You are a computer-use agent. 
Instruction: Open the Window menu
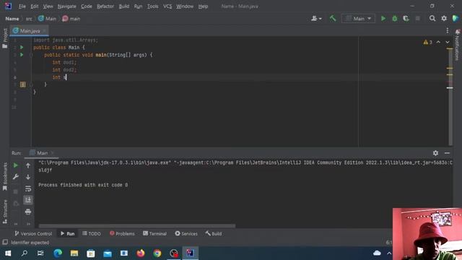click(x=185, y=6)
